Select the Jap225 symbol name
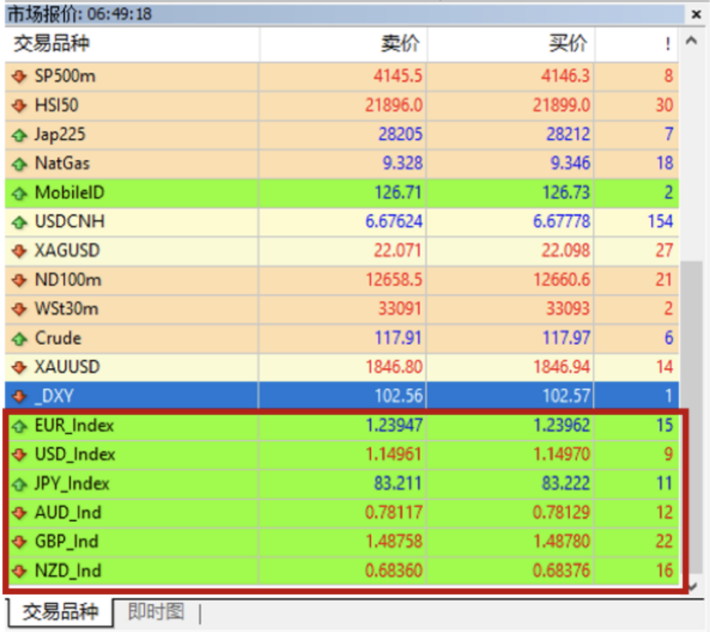 [x=60, y=135]
